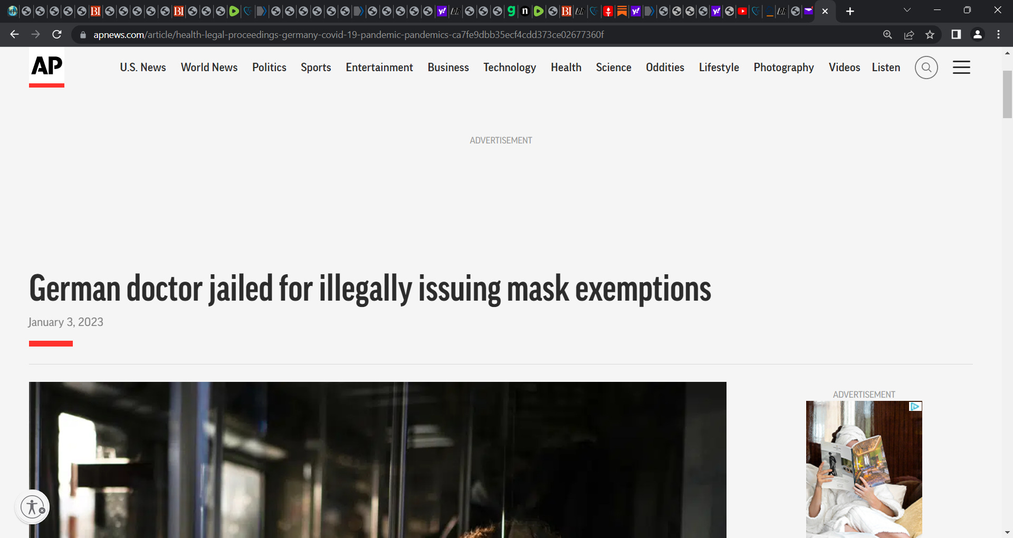Open a new browser tab

point(850,11)
